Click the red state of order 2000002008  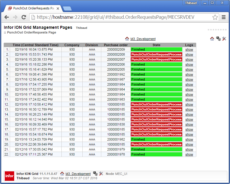156,55
